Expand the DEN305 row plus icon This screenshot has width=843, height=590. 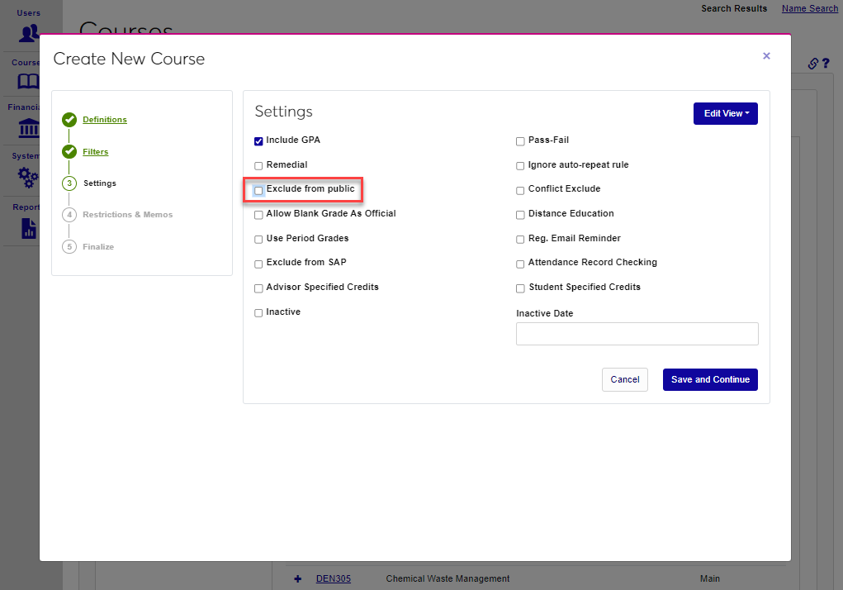coord(298,578)
